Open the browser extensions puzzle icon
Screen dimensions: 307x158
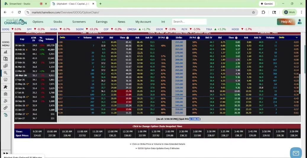coord(263,12)
